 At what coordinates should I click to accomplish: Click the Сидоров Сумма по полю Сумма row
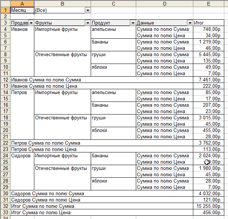pyautogui.click(x=101, y=193)
